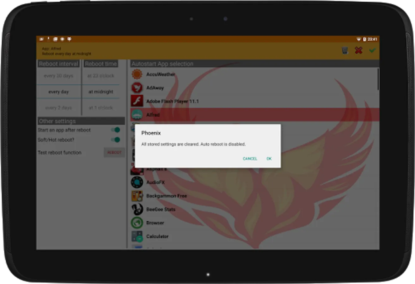Click the 'Calculator' list label

click(157, 236)
